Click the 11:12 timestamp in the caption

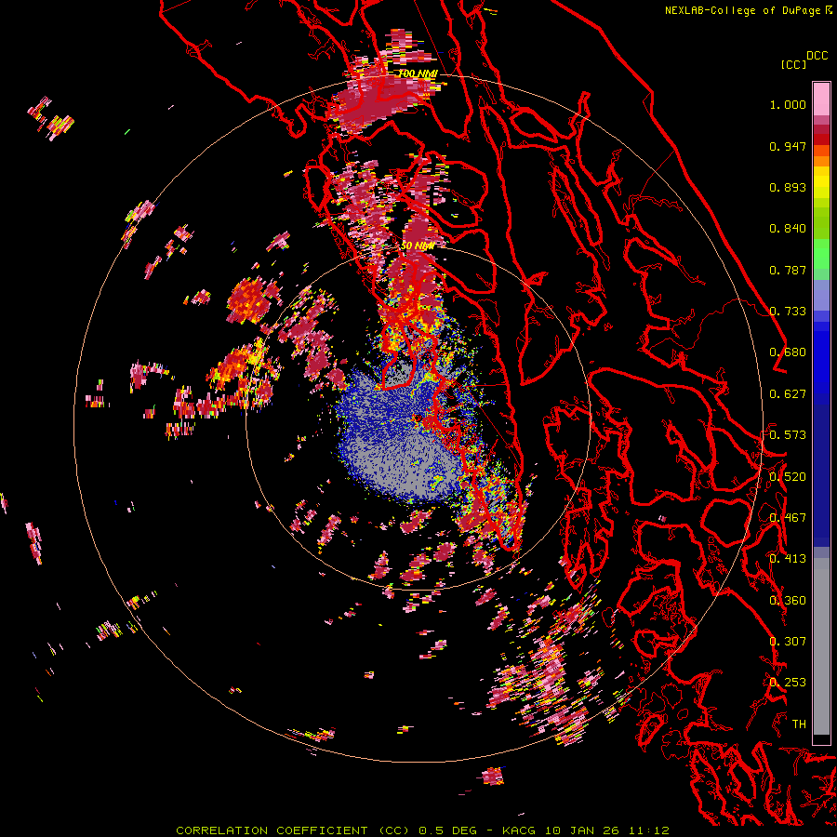tap(648, 830)
